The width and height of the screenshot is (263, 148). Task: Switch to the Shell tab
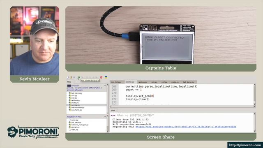(113, 111)
